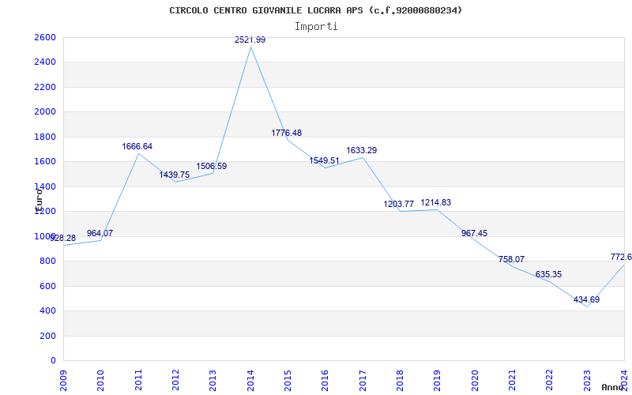Select the x-axis year 2013
This screenshot has height=395, width=632.
tap(213, 381)
